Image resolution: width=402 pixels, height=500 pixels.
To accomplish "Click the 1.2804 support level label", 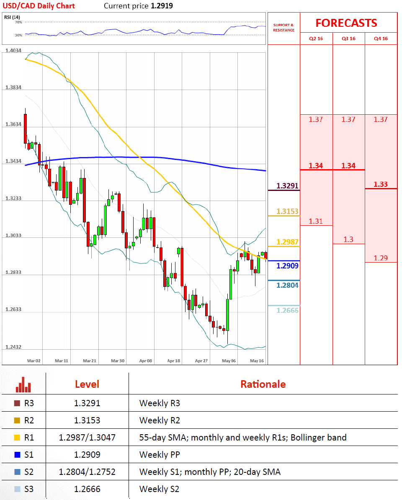I will tap(287, 285).
